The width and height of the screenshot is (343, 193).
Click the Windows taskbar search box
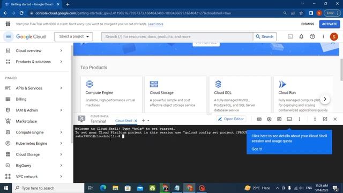48,188
